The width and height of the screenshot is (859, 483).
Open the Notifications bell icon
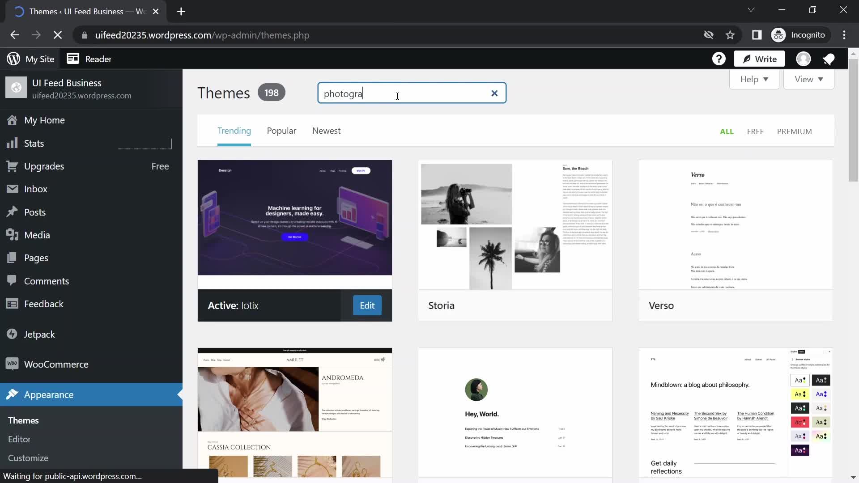tap(830, 59)
